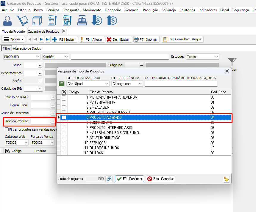
Task: Click the chain link icon beside record limit
Action: click(109, 179)
